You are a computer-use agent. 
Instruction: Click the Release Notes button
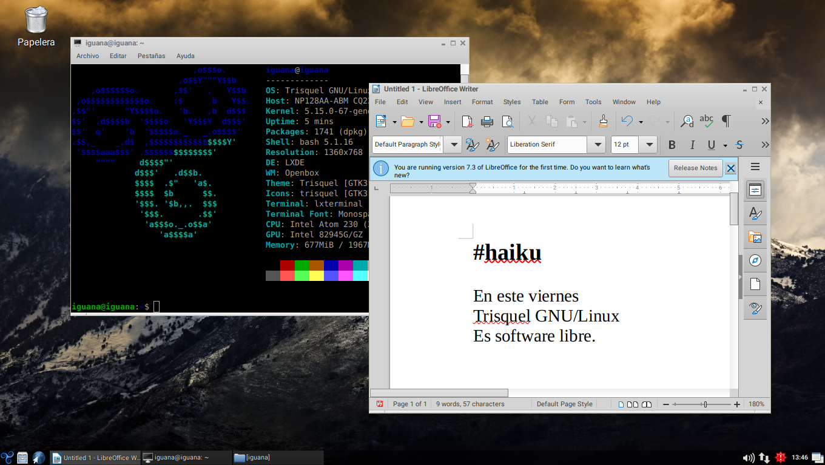(695, 168)
